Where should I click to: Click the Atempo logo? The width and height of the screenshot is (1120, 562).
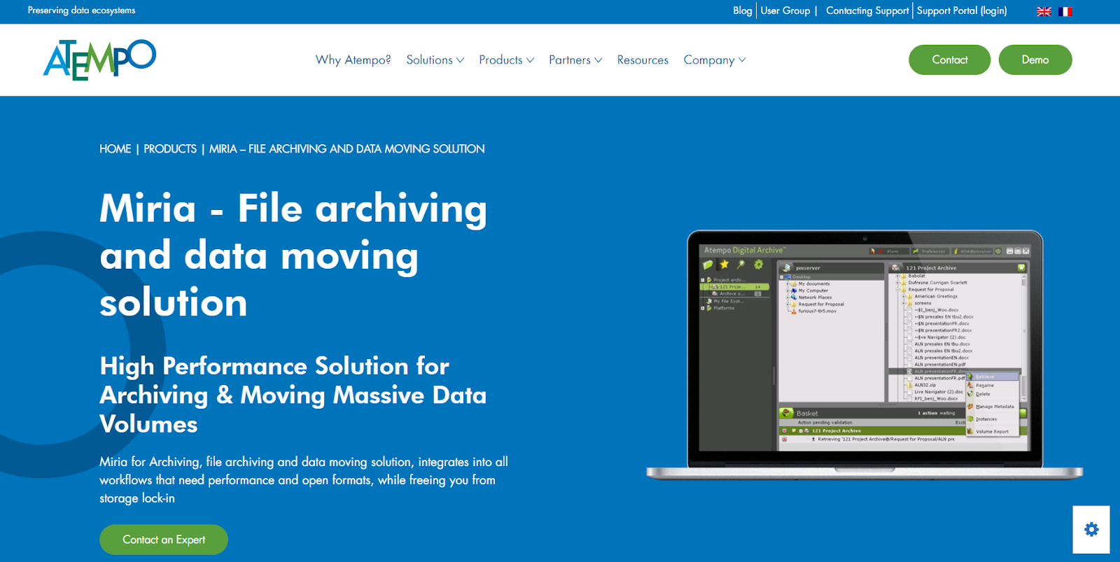pos(99,59)
